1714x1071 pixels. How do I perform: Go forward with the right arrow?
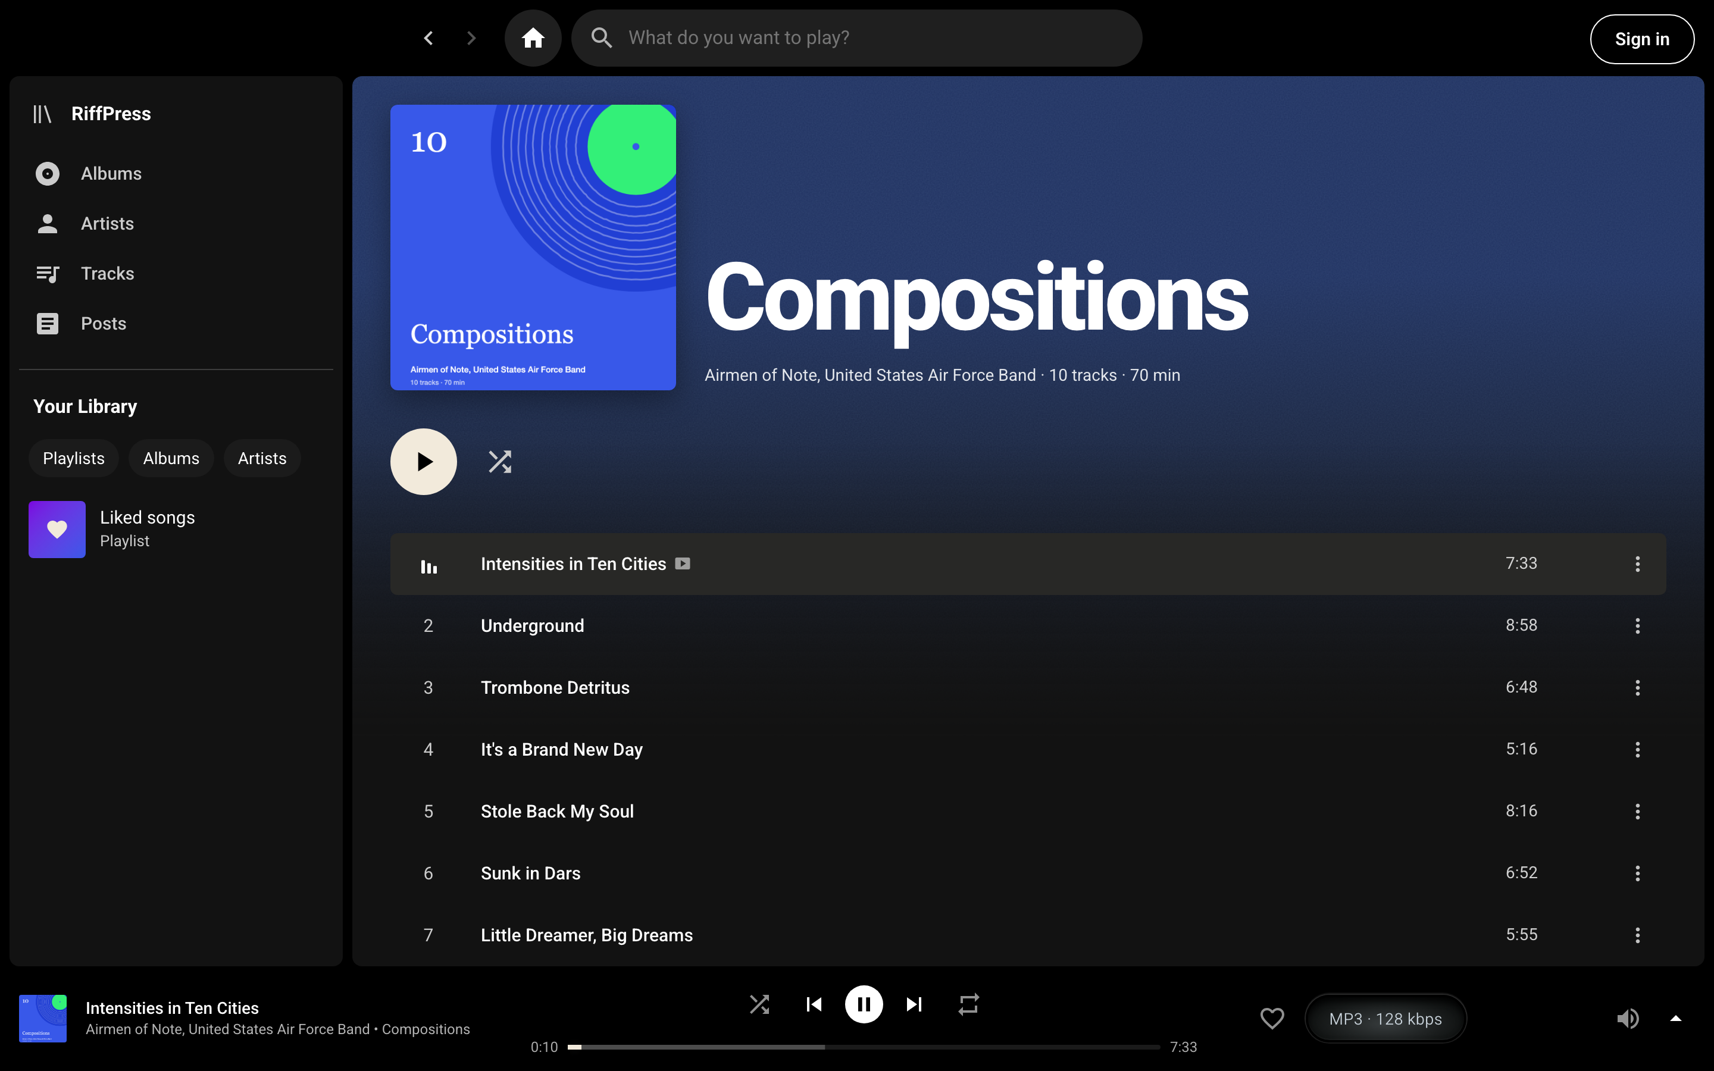click(x=472, y=38)
